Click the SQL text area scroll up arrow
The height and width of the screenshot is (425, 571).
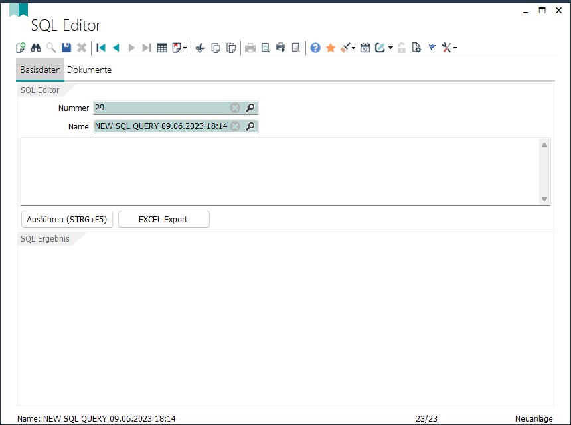point(544,145)
